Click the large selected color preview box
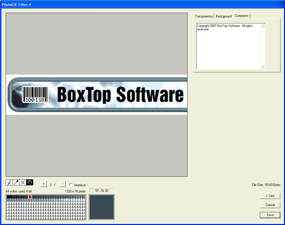 coord(102,207)
